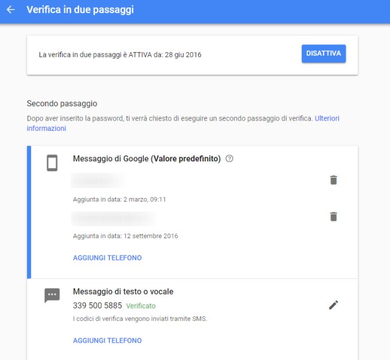Select the phone number 339 500 5885
Viewport: 390px width, 360px height.
click(x=97, y=305)
